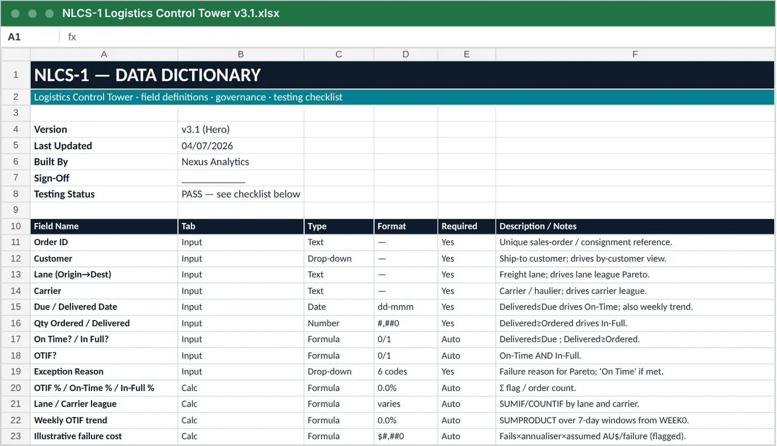The width and height of the screenshot is (777, 446).
Task: Select the 'Carrier' field name cell
Action: point(104,291)
